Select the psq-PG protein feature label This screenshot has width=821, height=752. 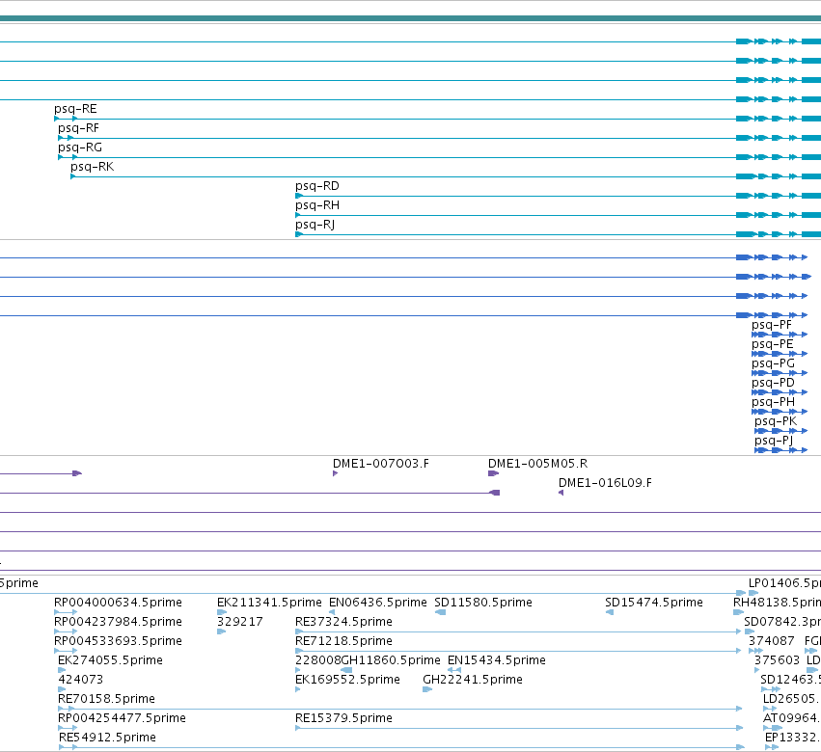tap(774, 363)
